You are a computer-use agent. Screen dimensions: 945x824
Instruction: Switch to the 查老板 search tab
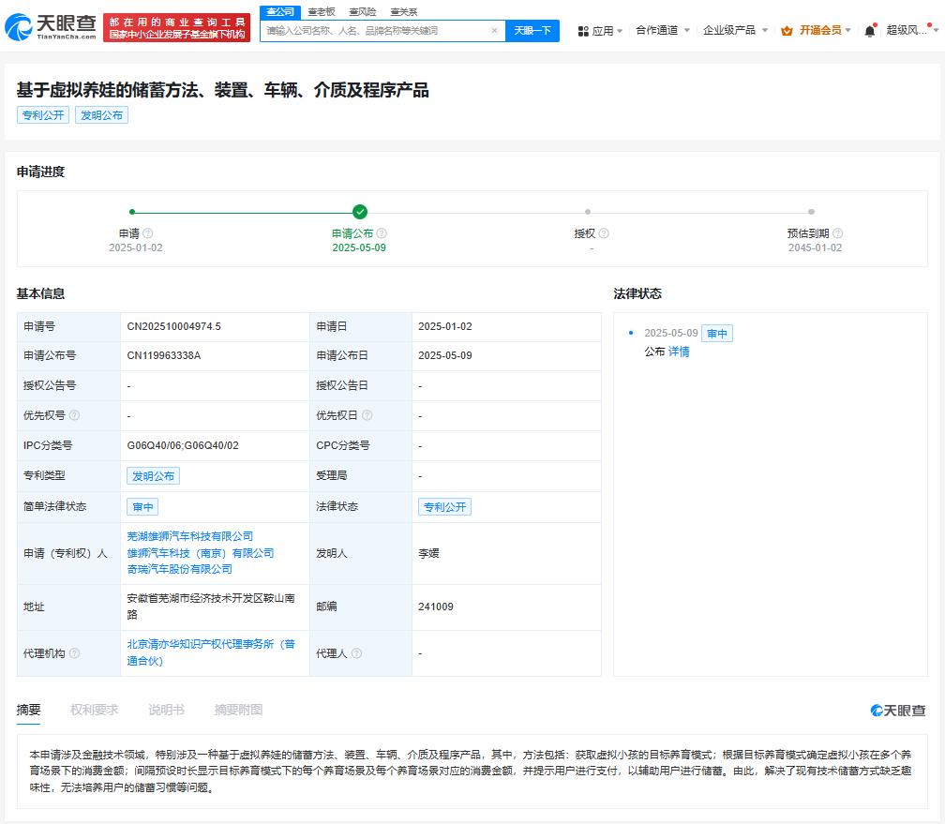click(322, 12)
